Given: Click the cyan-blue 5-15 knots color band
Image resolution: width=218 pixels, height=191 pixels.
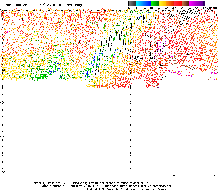Looking at the screenshot, I should click(x=143, y=4).
